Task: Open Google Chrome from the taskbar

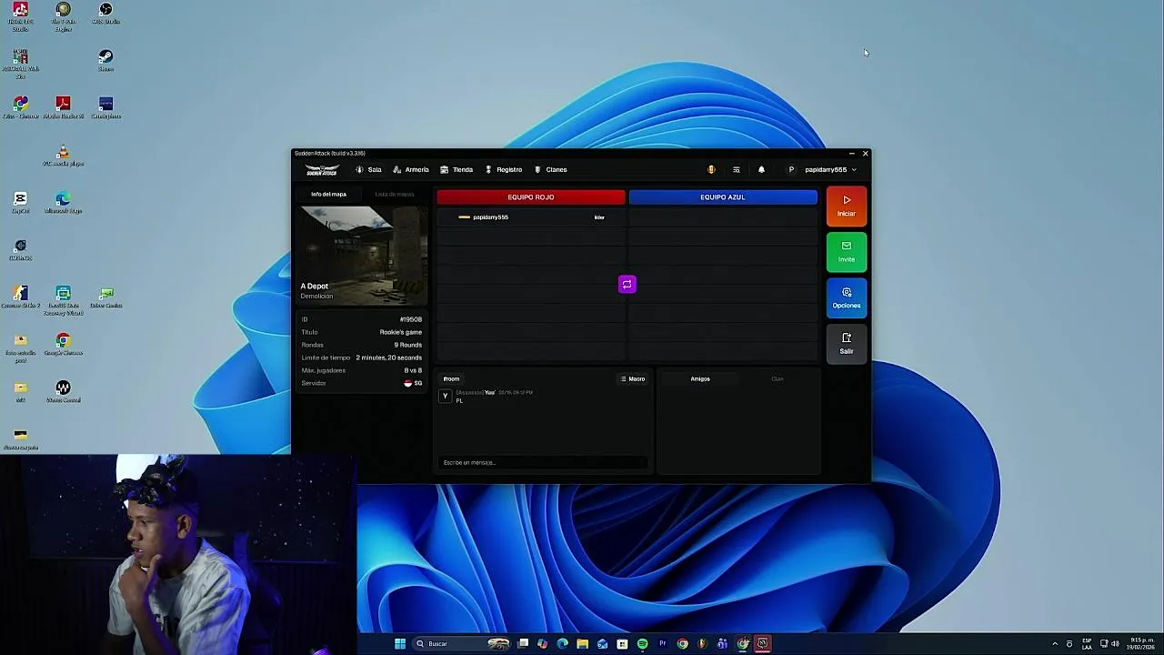Action: [682, 643]
